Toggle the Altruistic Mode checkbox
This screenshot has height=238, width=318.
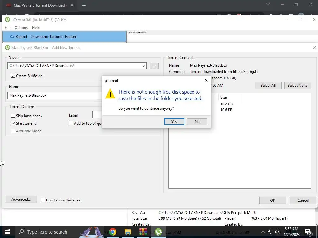pyautogui.click(x=13, y=131)
